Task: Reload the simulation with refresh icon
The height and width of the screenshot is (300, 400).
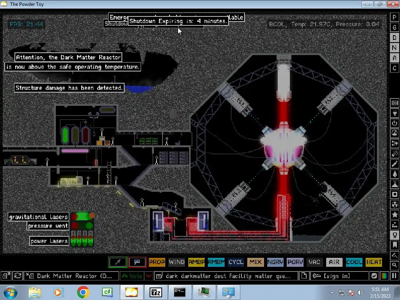Action: tap(18, 276)
